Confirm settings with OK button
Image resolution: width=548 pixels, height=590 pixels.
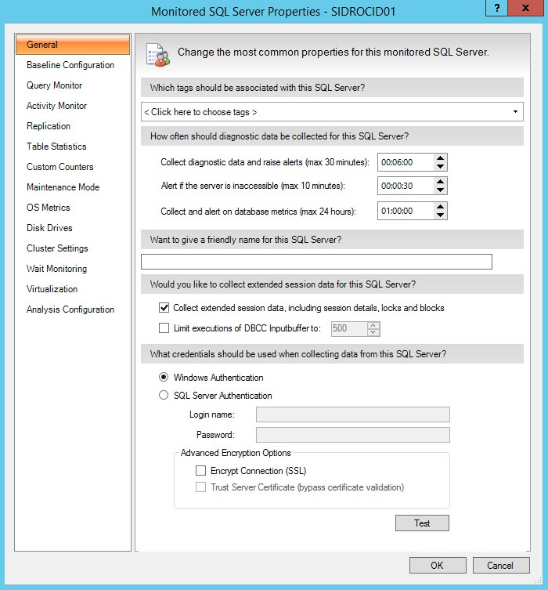438,565
